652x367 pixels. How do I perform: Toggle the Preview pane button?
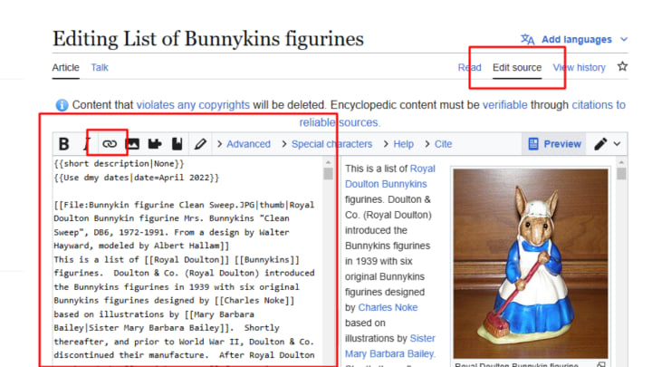tap(554, 144)
